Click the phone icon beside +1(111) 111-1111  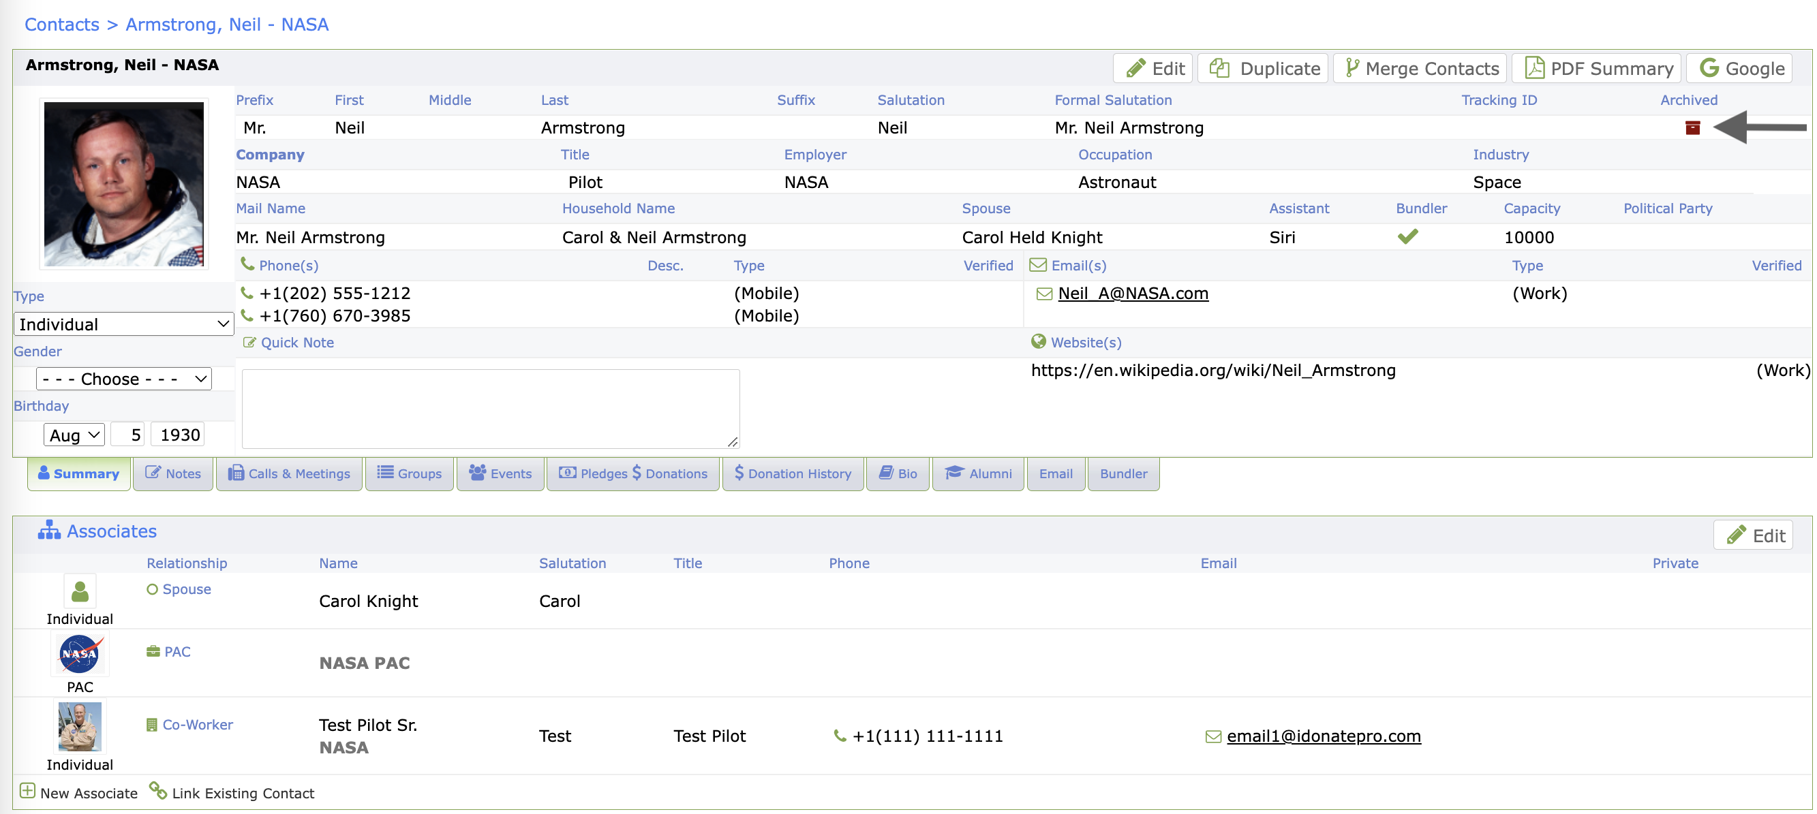coord(840,736)
